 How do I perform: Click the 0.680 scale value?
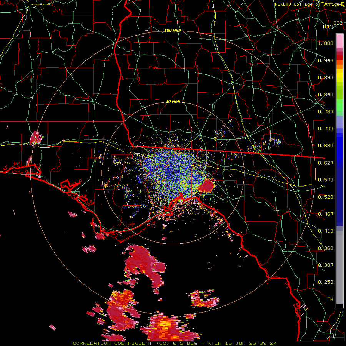point(326,146)
